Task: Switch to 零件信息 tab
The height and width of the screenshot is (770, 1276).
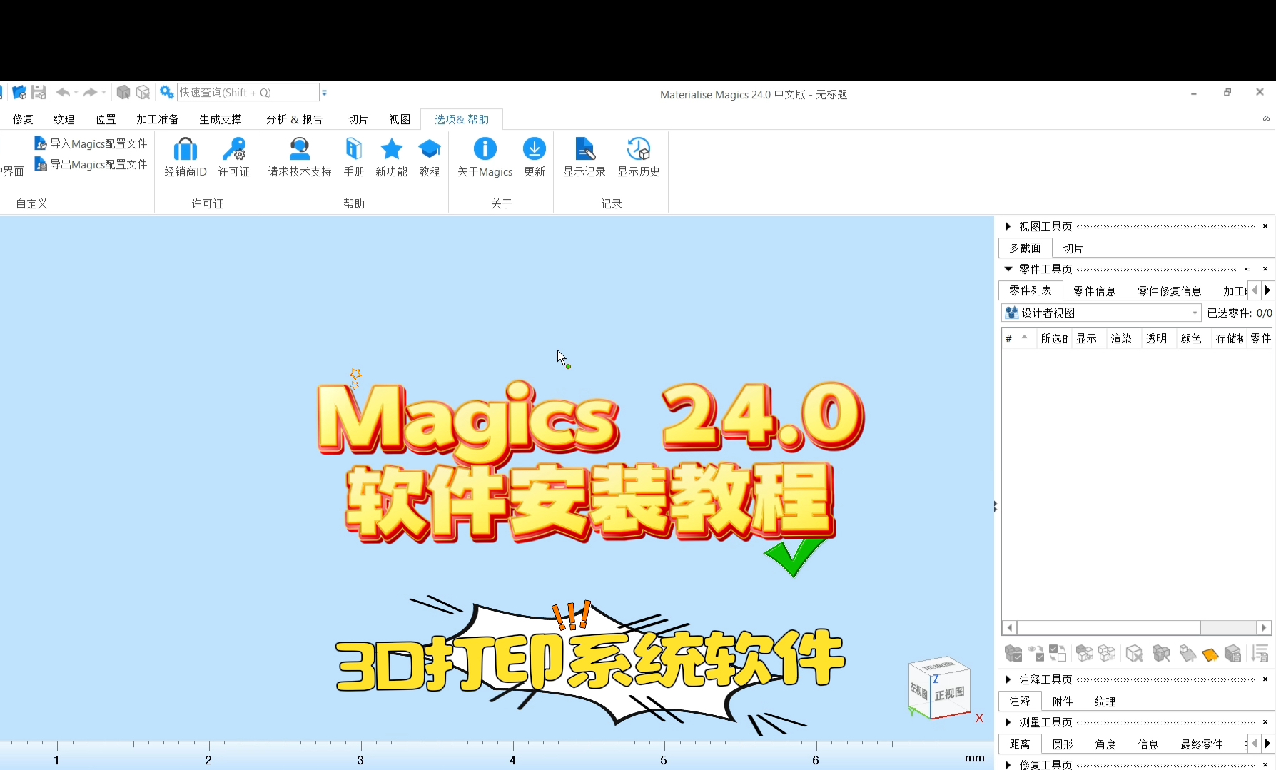Action: (x=1095, y=291)
